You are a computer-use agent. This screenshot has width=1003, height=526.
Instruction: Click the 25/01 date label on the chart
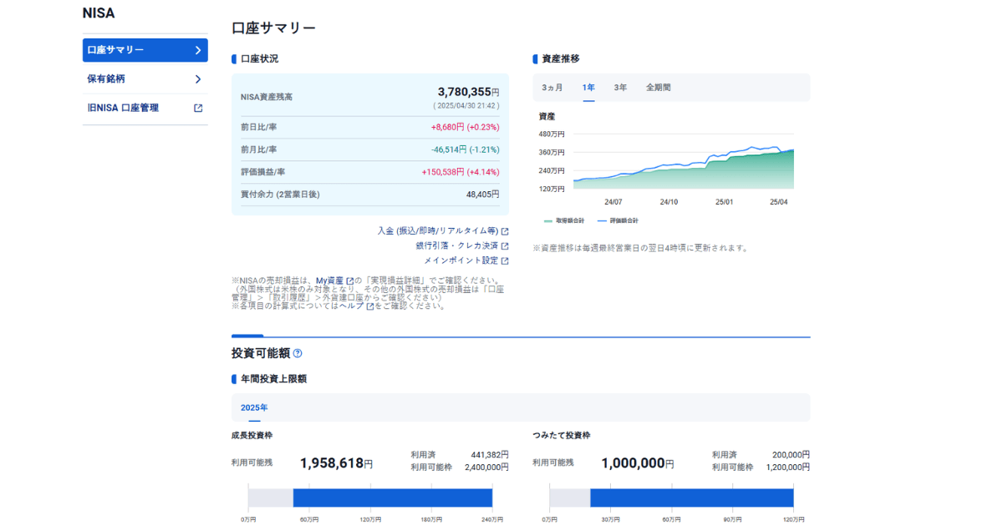(x=725, y=202)
